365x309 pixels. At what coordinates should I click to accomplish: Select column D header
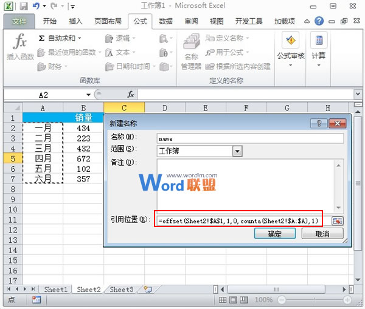165,108
